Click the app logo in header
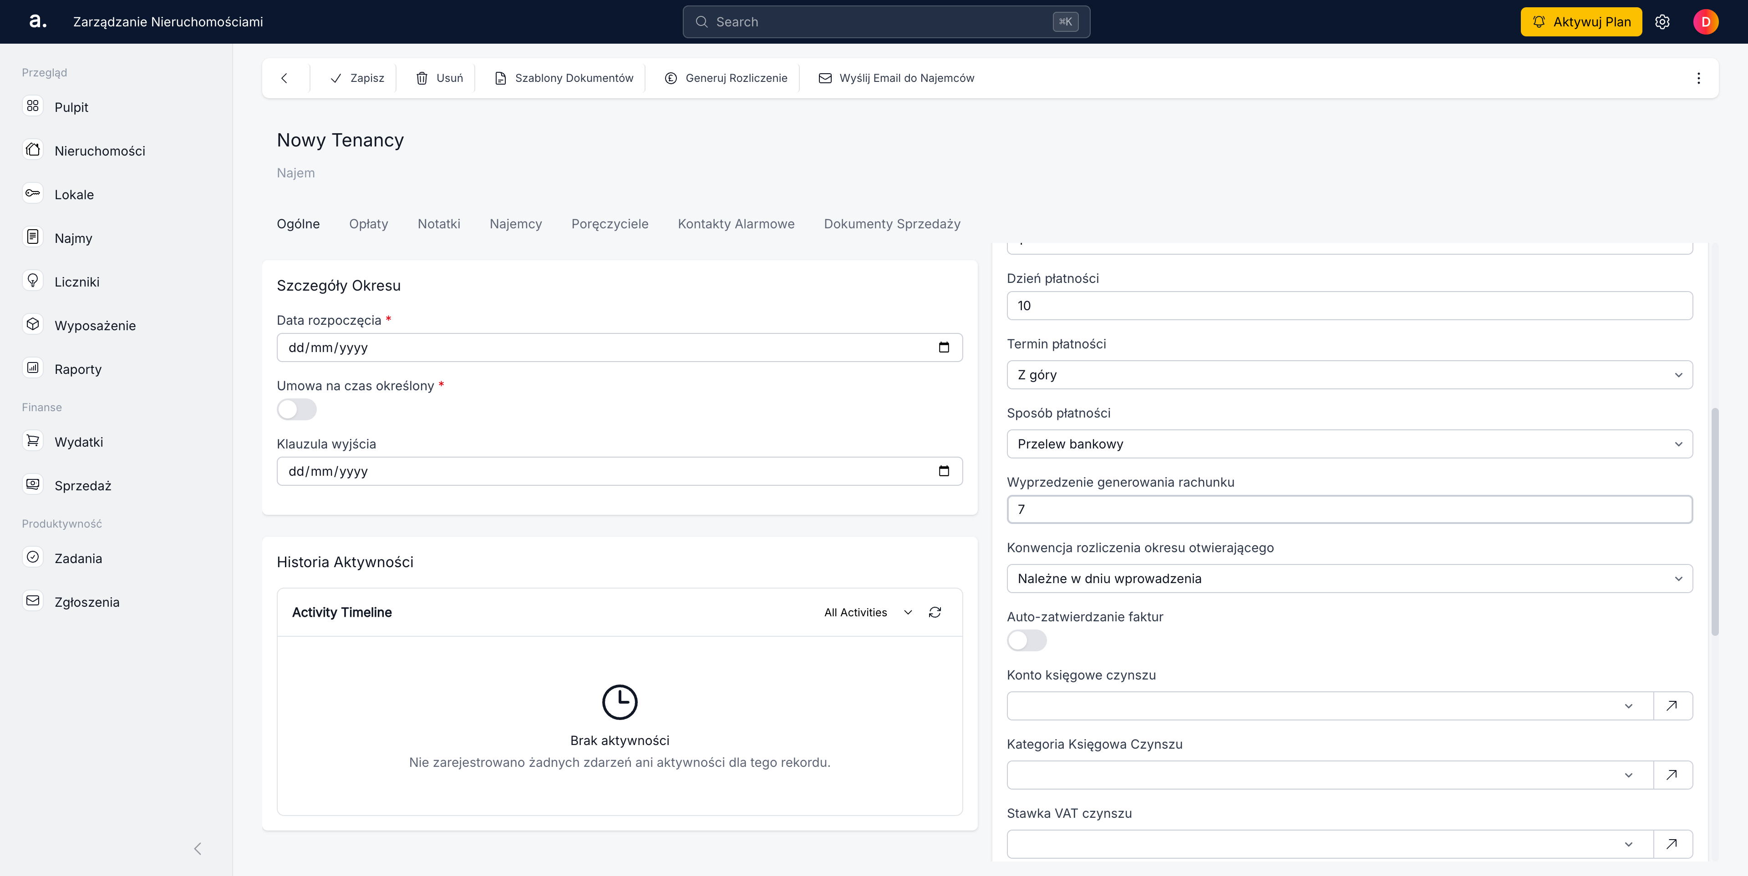The image size is (1748, 876). (38, 22)
